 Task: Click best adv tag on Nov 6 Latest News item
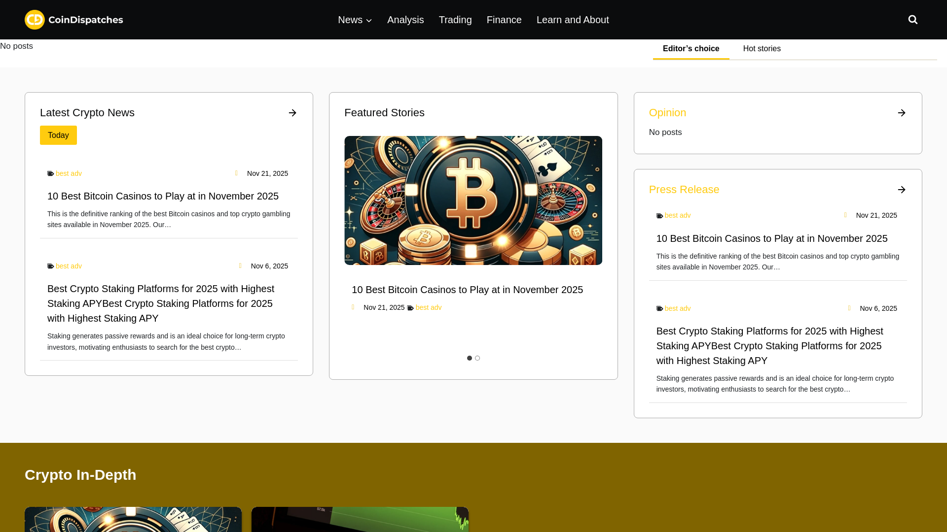(x=69, y=266)
